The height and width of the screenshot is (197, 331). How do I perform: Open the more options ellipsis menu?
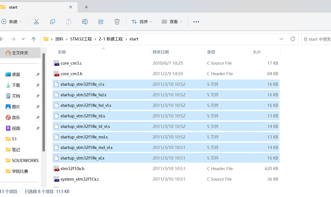[x=196, y=22]
